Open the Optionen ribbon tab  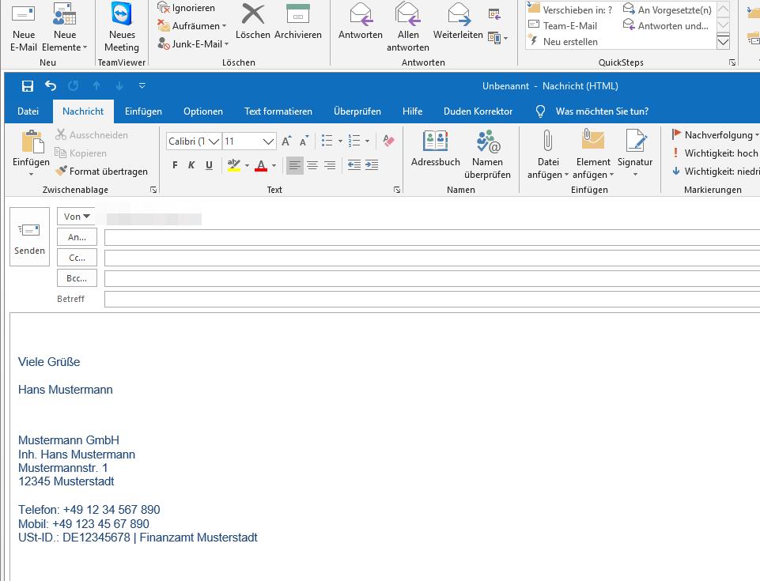(x=203, y=111)
